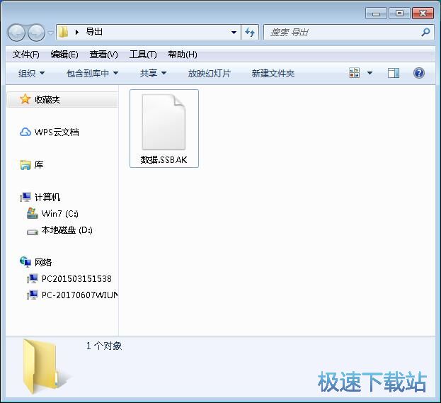441x403 pixels.
Task: Select 本地磁盘 (D:) drive
Action: click(x=67, y=230)
